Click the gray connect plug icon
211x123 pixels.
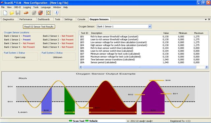point(34,13)
